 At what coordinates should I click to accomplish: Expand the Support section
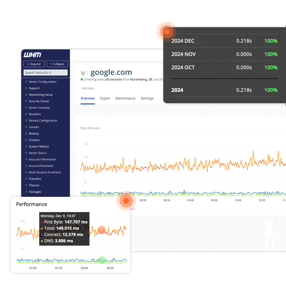(x=34, y=88)
